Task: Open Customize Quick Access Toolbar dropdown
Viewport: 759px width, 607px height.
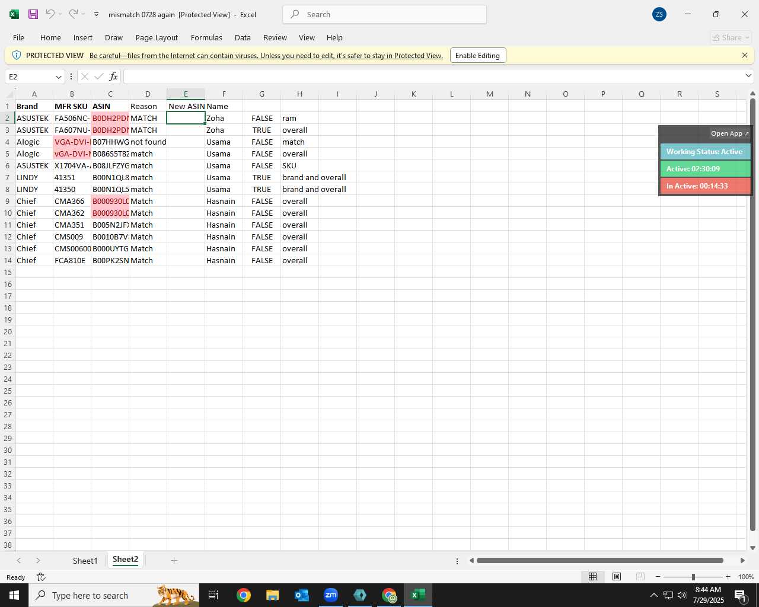Action: pyautogui.click(x=96, y=14)
